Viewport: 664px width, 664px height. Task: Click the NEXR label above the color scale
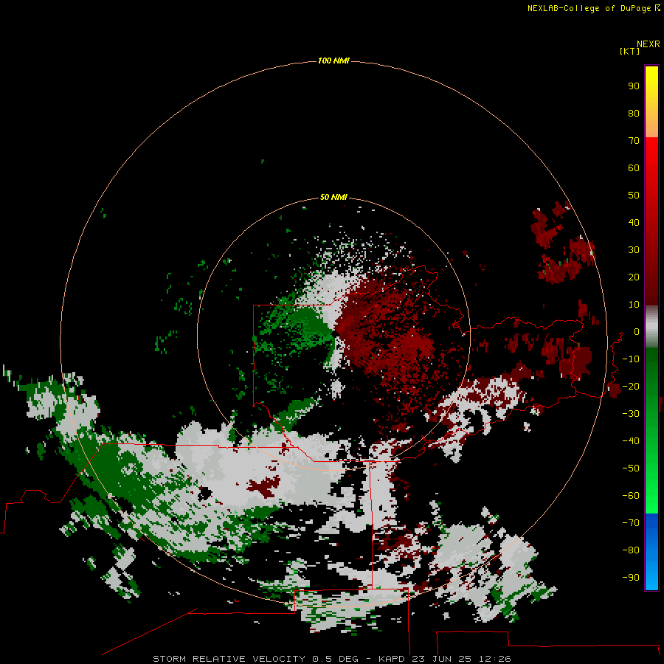[649, 44]
